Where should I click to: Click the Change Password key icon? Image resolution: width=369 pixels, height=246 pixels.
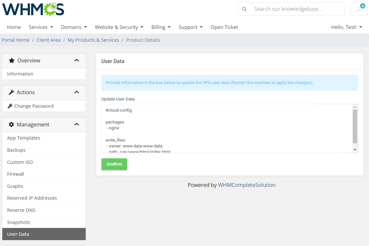pos(10,106)
